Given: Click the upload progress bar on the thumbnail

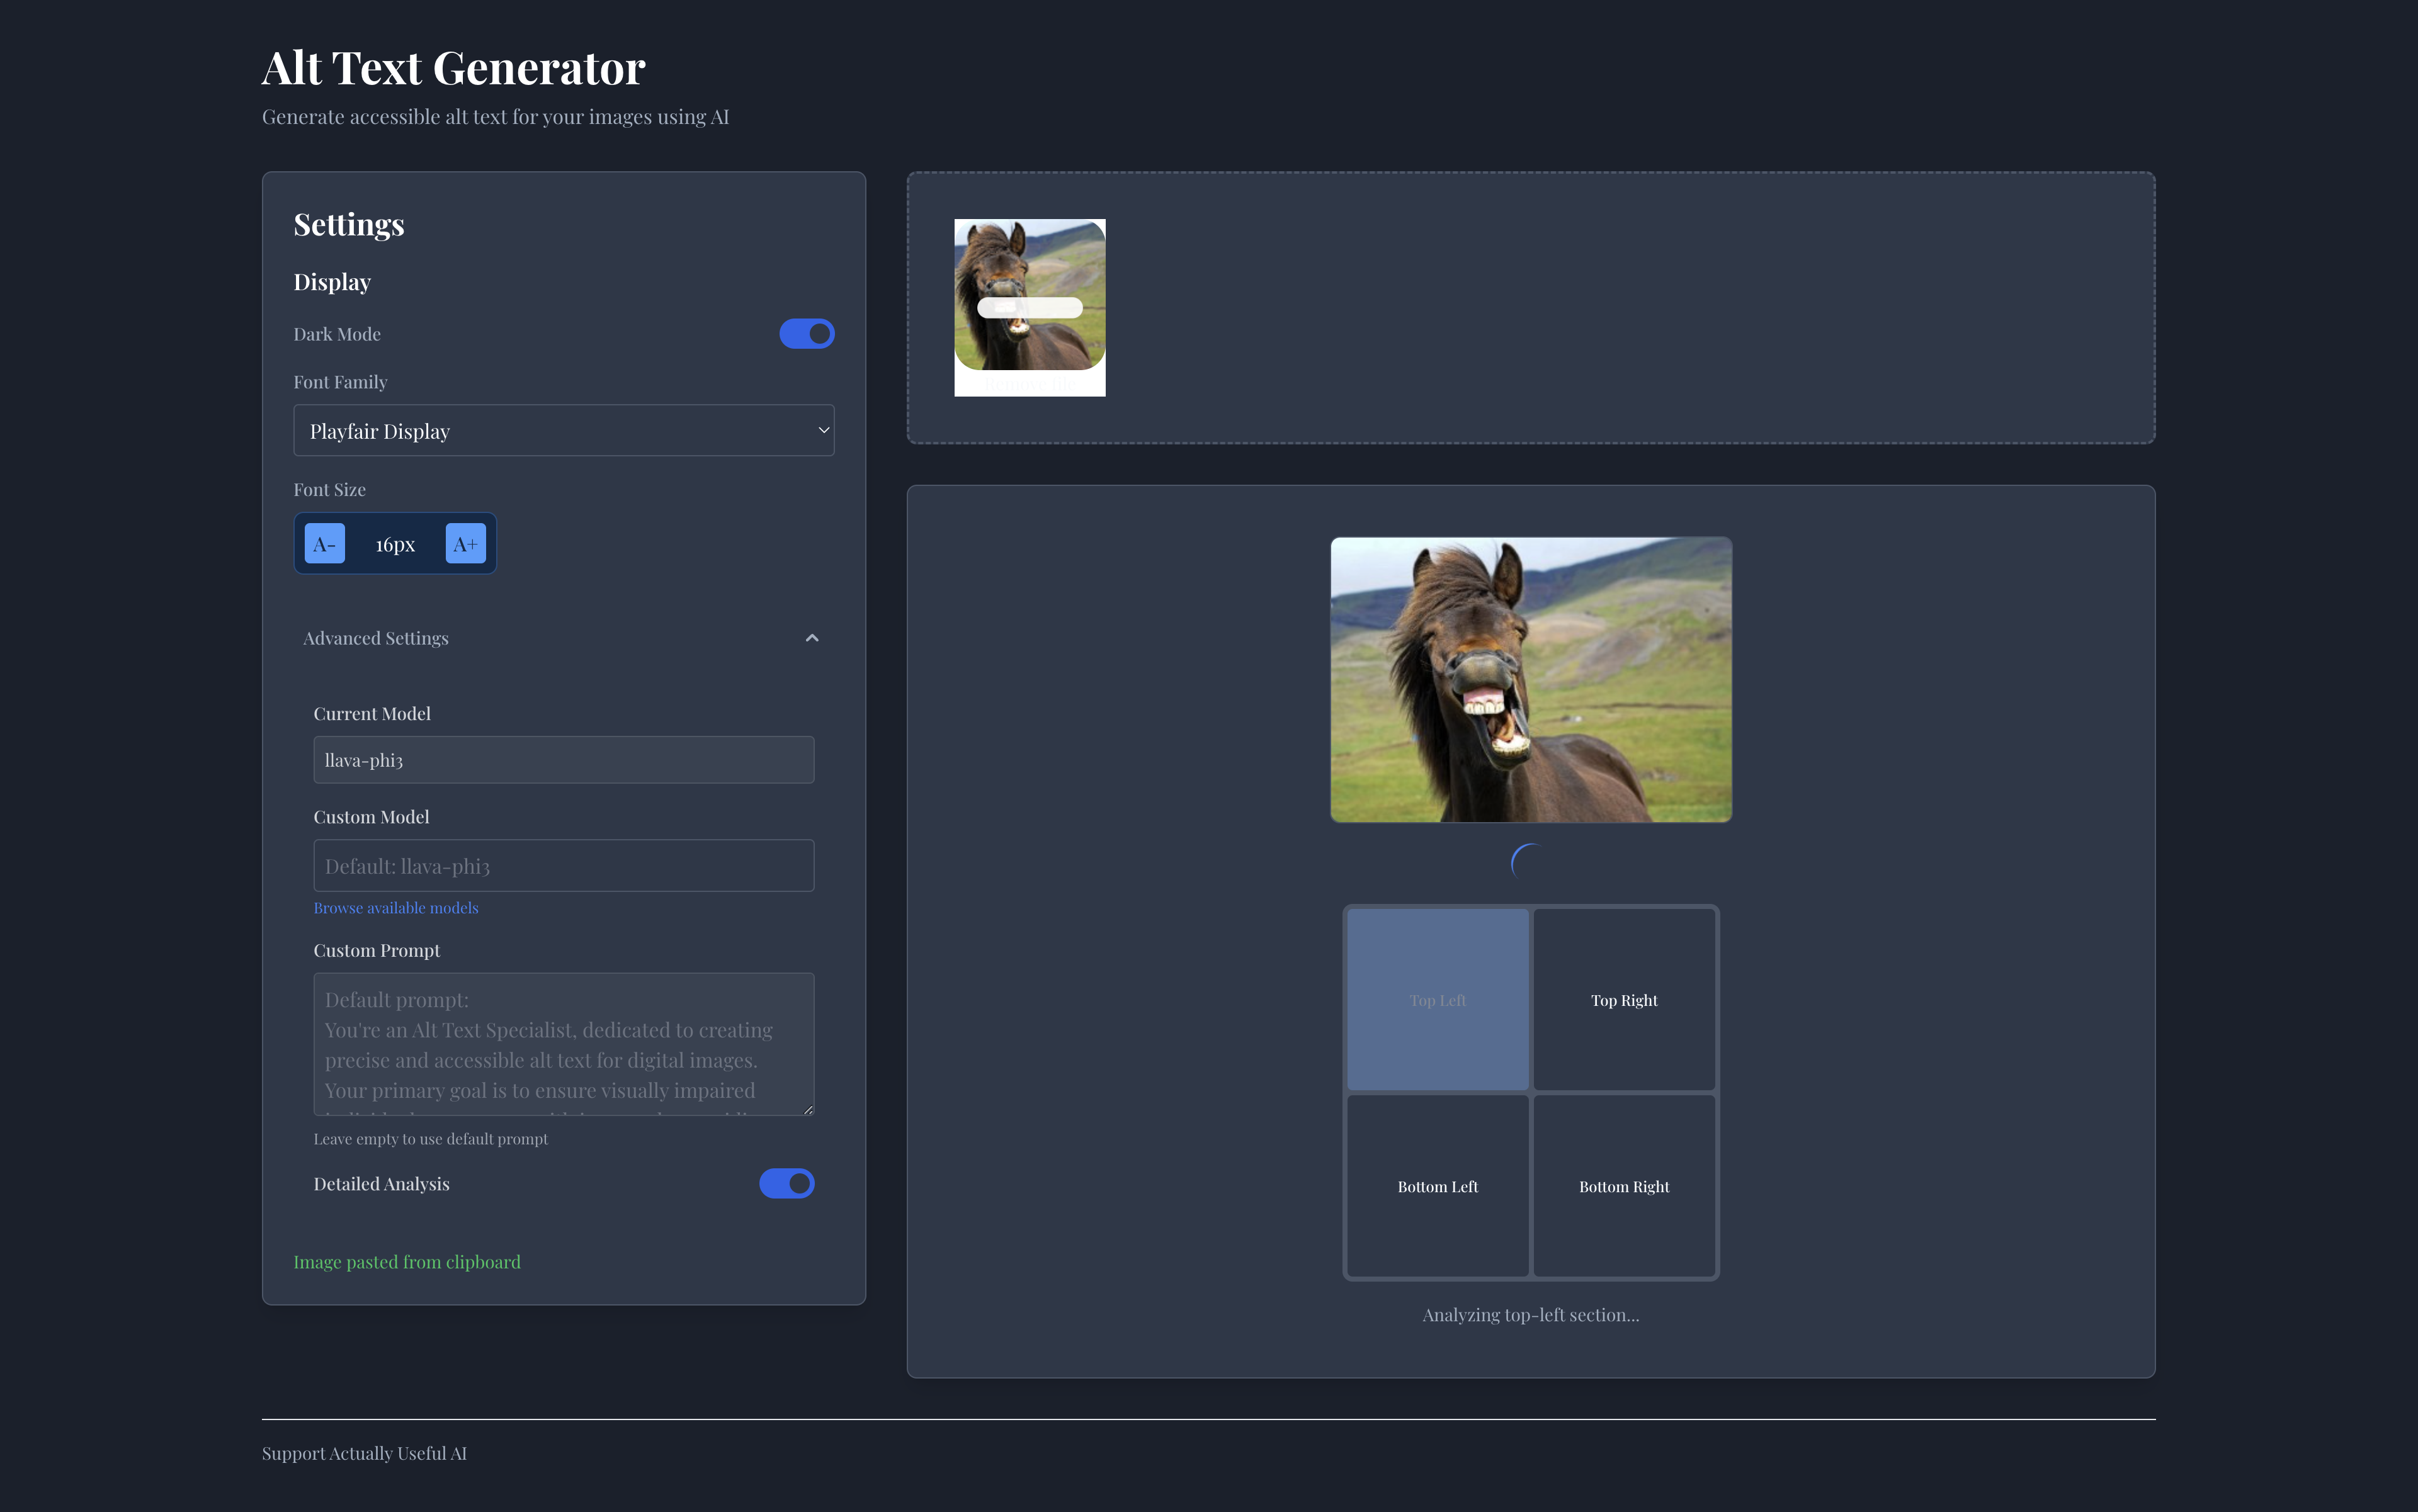Looking at the screenshot, I should tap(1030, 308).
